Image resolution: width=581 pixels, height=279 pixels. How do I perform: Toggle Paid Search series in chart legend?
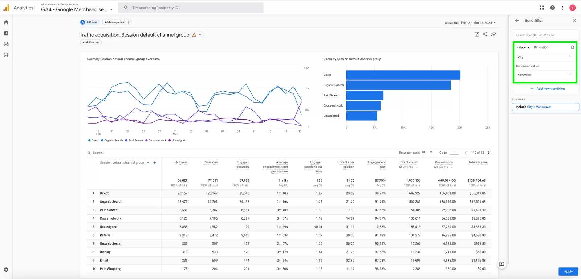coord(134,140)
